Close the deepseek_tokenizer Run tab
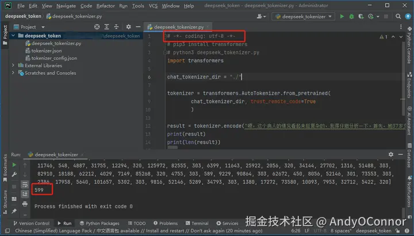This screenshot has height=236, width=414. point(82,154)
